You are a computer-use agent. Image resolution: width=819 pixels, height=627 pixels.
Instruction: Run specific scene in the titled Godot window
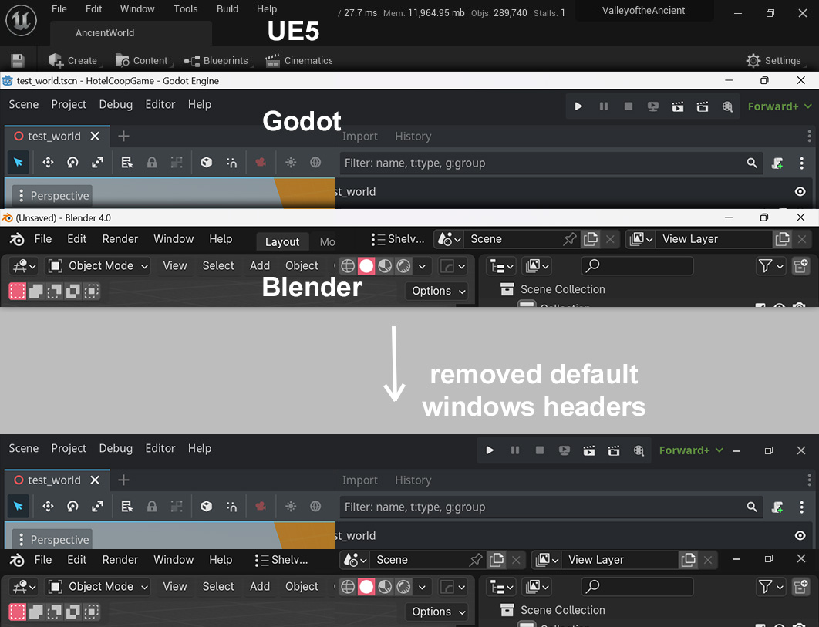[703, 106]
